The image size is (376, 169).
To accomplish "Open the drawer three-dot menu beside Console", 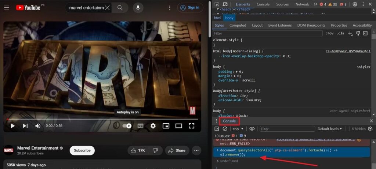I will point(217,121).
